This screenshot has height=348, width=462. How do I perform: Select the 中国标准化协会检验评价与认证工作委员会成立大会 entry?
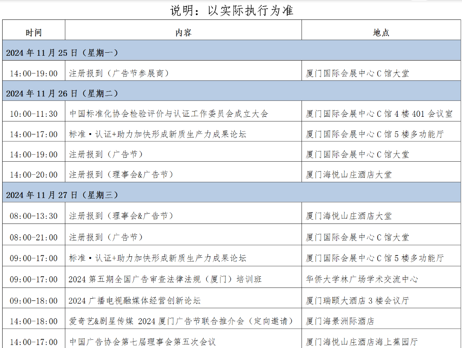click(x=169, y=114)
